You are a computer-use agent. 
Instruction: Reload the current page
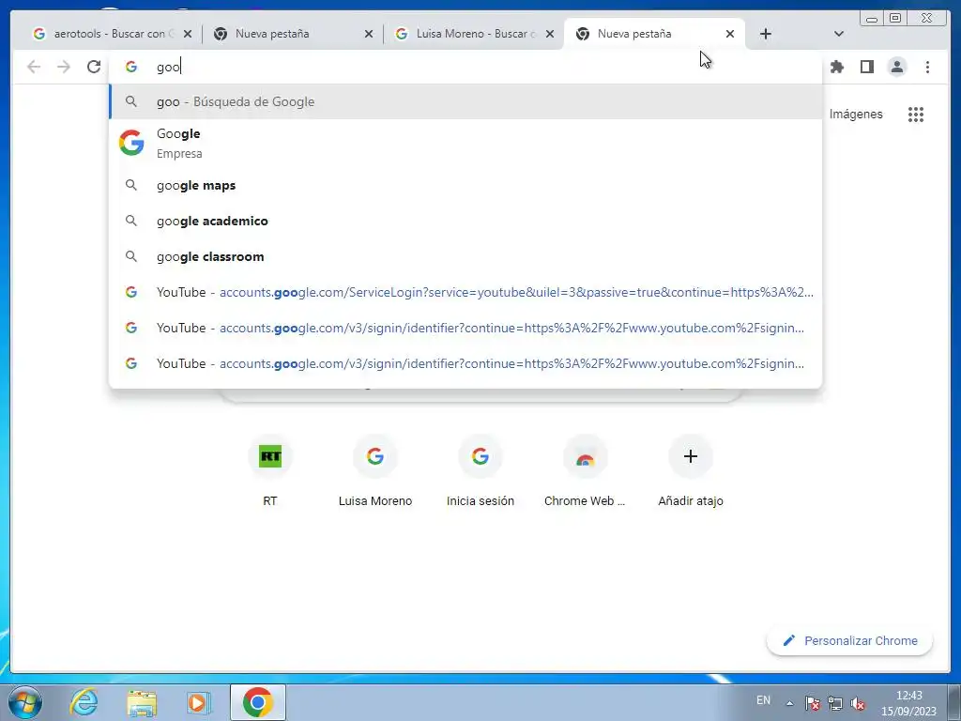click(x=94, y=67)
